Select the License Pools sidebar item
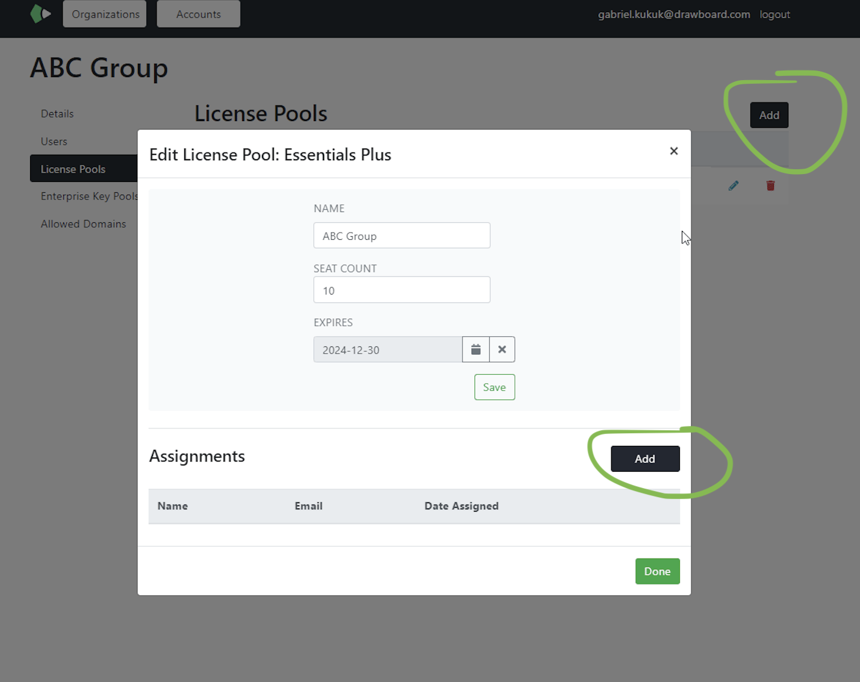 (x=73, y=169)
